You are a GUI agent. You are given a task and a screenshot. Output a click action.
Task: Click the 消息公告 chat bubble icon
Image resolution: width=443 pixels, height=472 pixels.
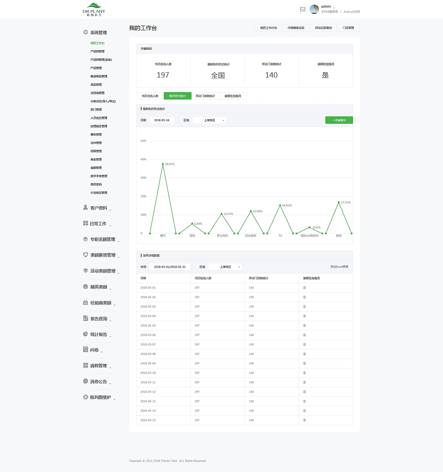pyautogui.click(x=85, y=381)
